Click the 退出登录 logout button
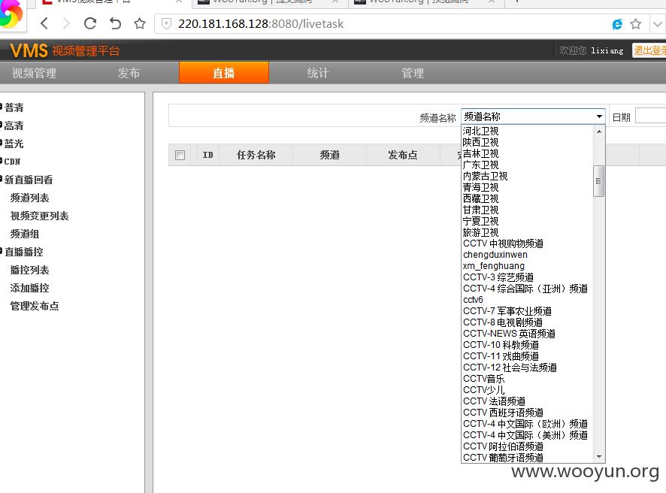 [649, 50]
